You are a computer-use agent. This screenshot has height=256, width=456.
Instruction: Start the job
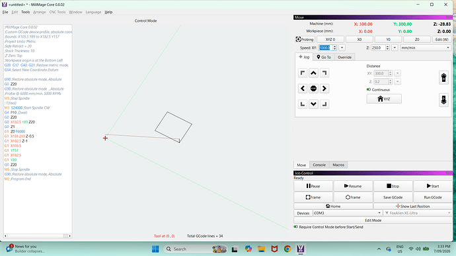click(x=433, y=186)
